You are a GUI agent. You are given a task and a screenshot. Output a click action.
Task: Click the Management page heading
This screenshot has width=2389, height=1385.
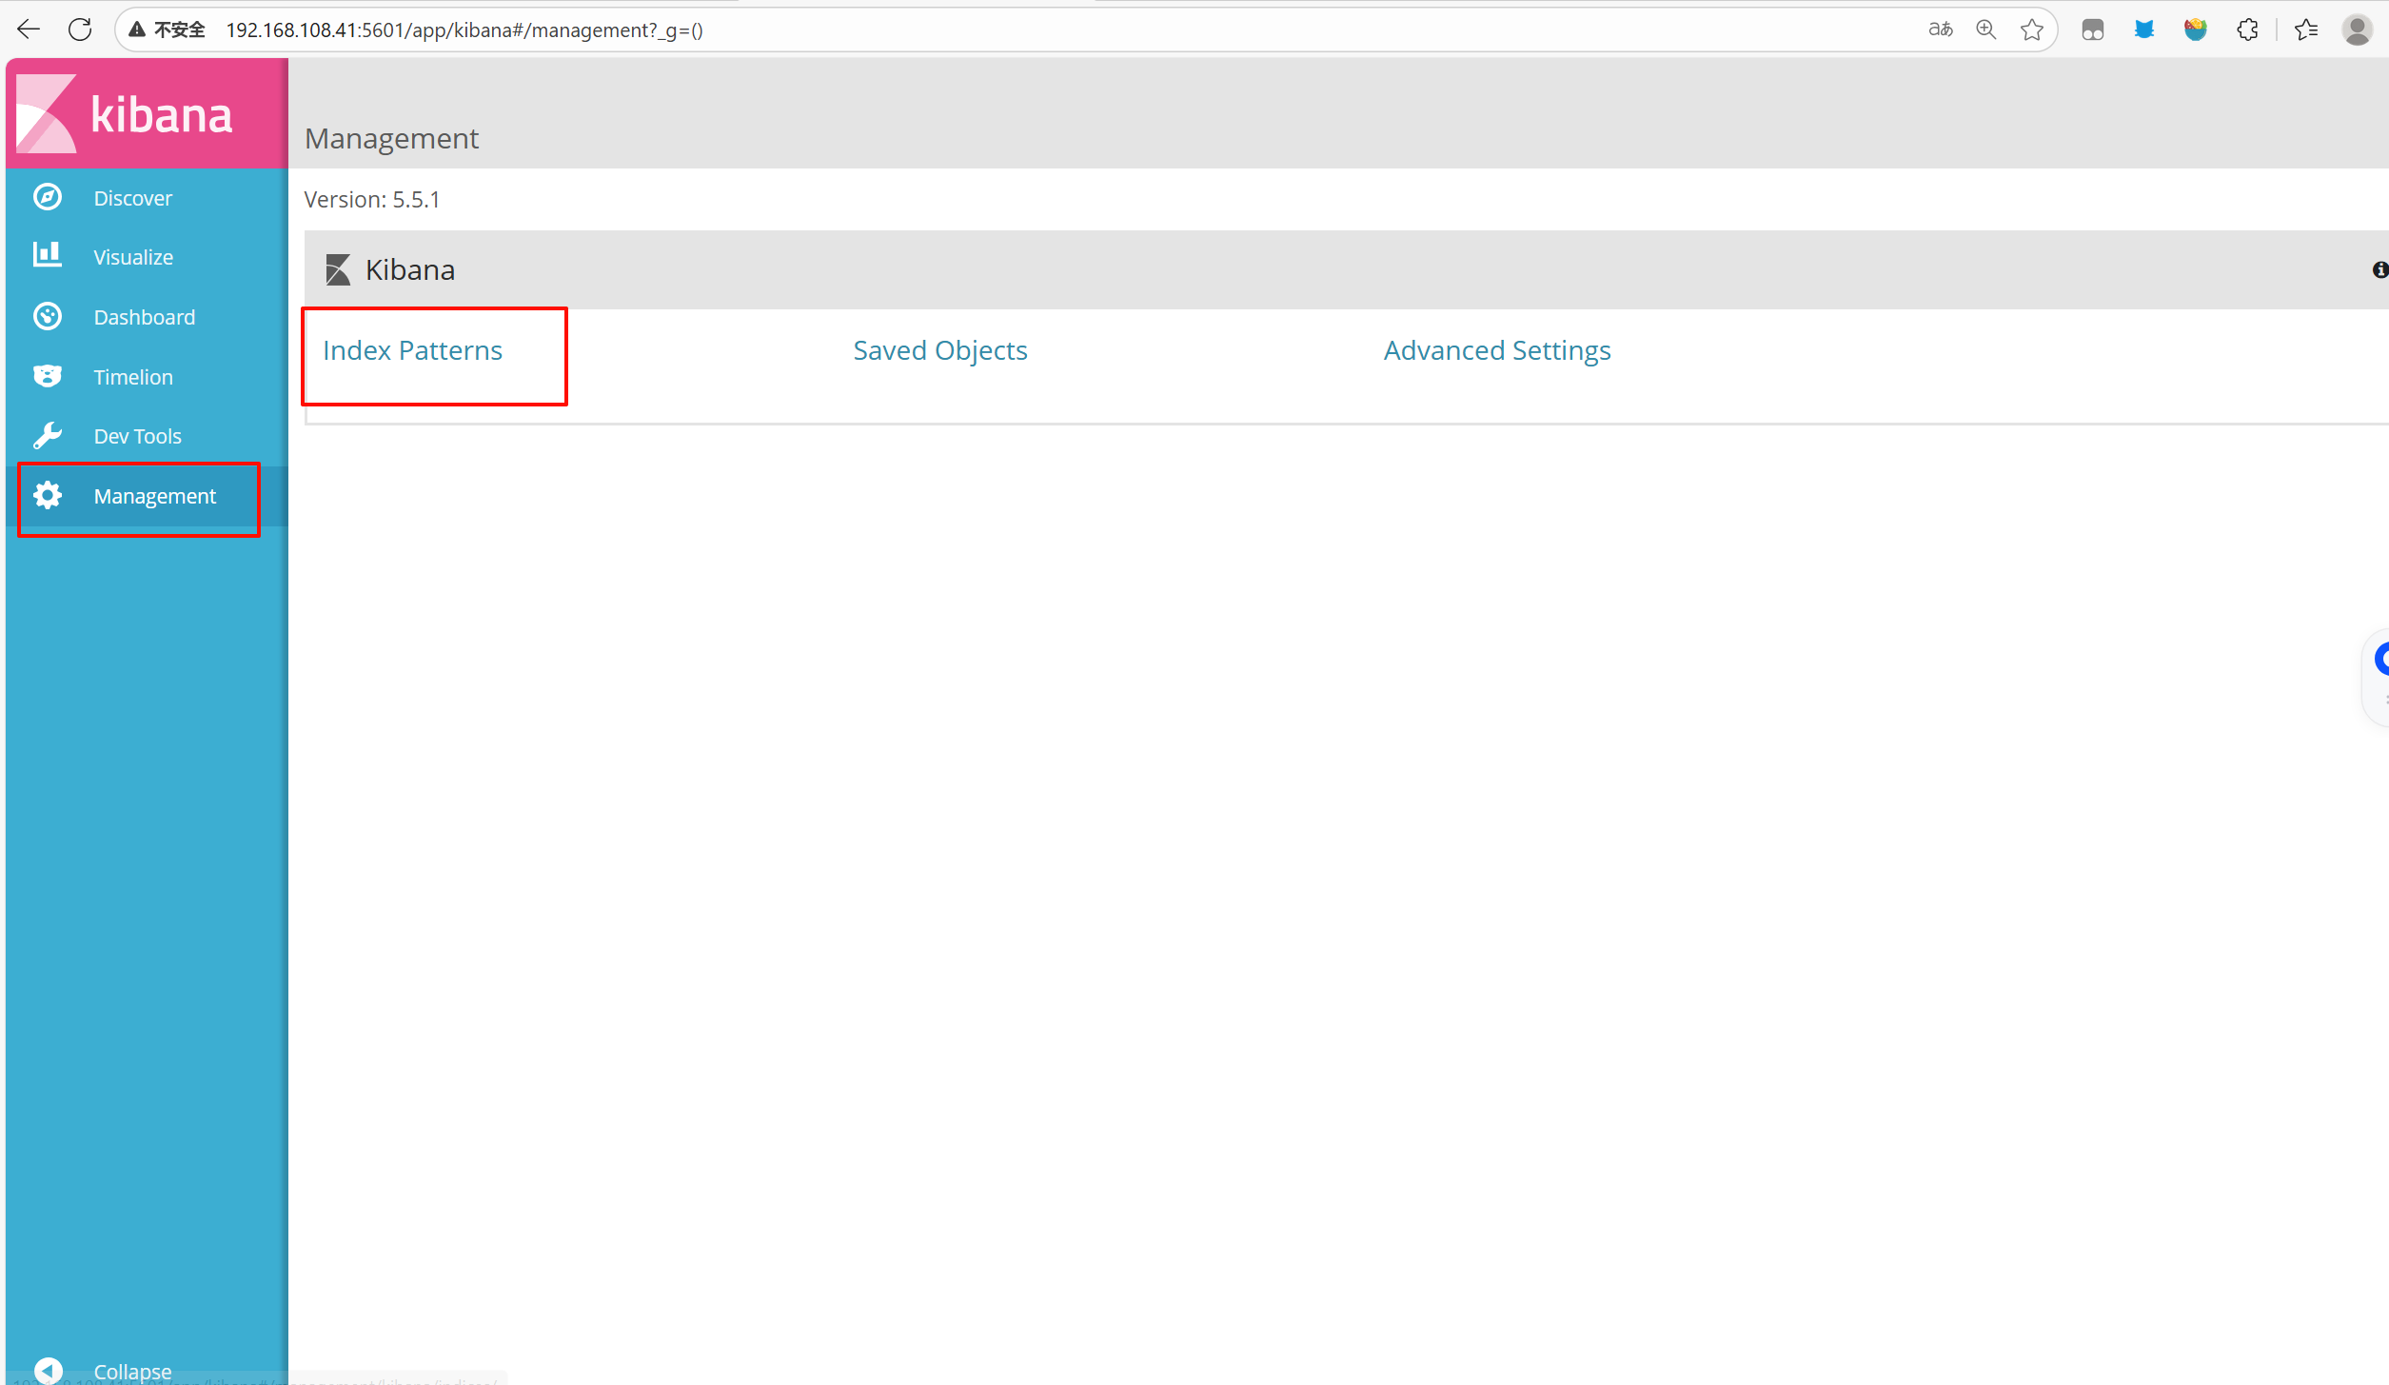click(x=391, y=138)
